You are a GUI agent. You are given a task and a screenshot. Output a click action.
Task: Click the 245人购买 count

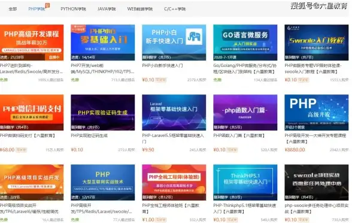[198, 149]
